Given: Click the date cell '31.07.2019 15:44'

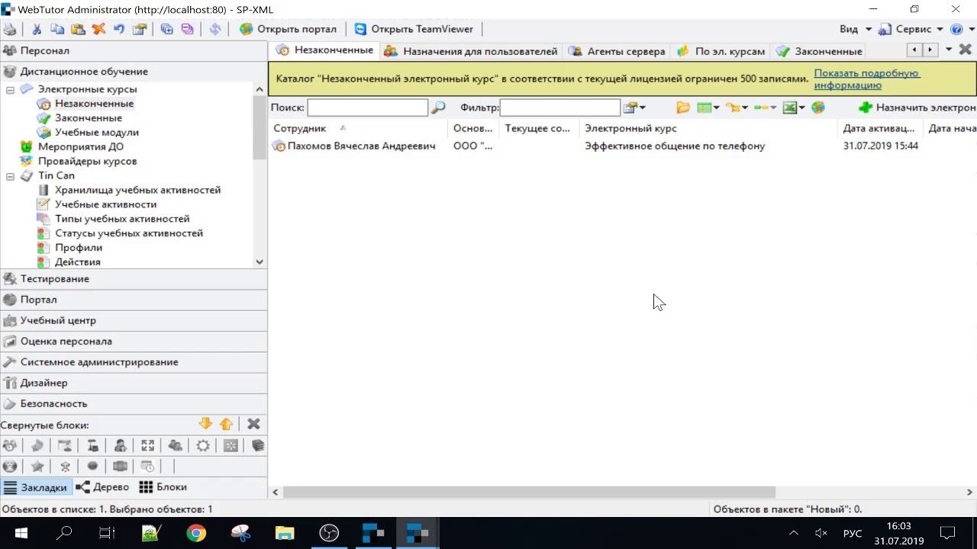Looking at the screenshot, I should pyautogui.click(x=881, y=146).
